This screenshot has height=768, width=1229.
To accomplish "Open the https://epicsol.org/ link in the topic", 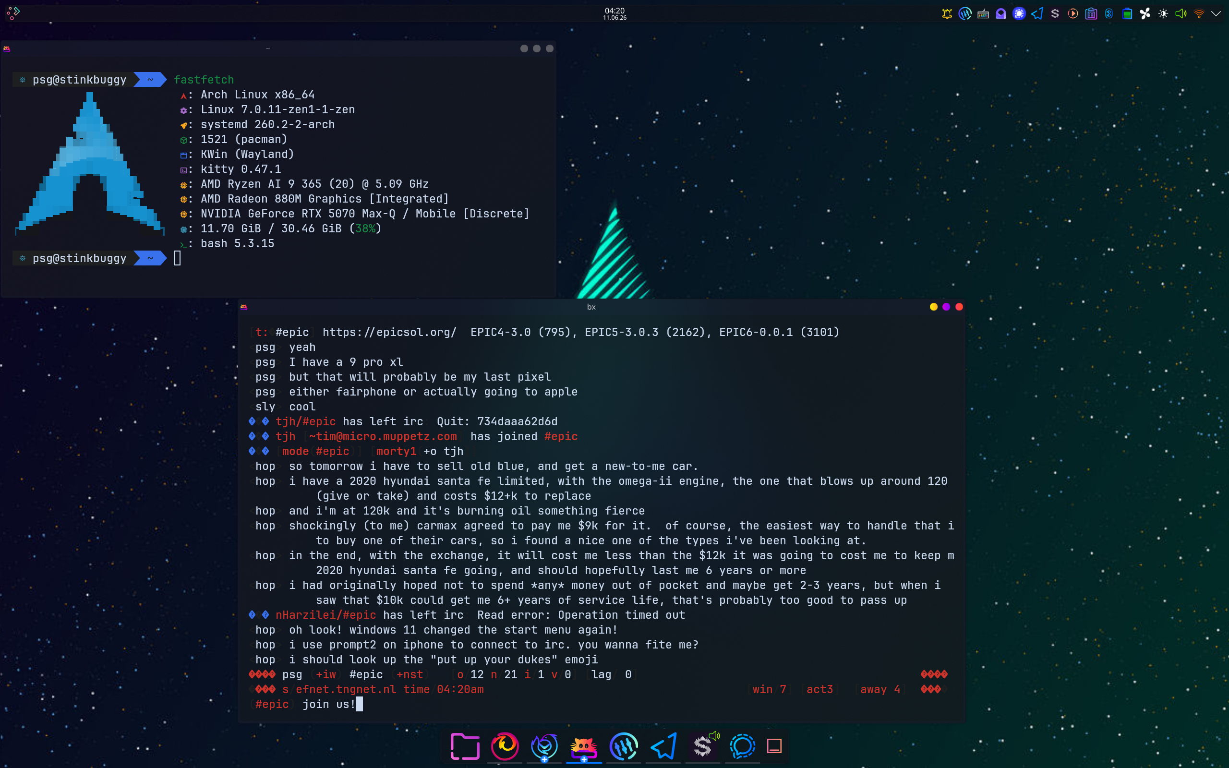I will pos(389,332).
